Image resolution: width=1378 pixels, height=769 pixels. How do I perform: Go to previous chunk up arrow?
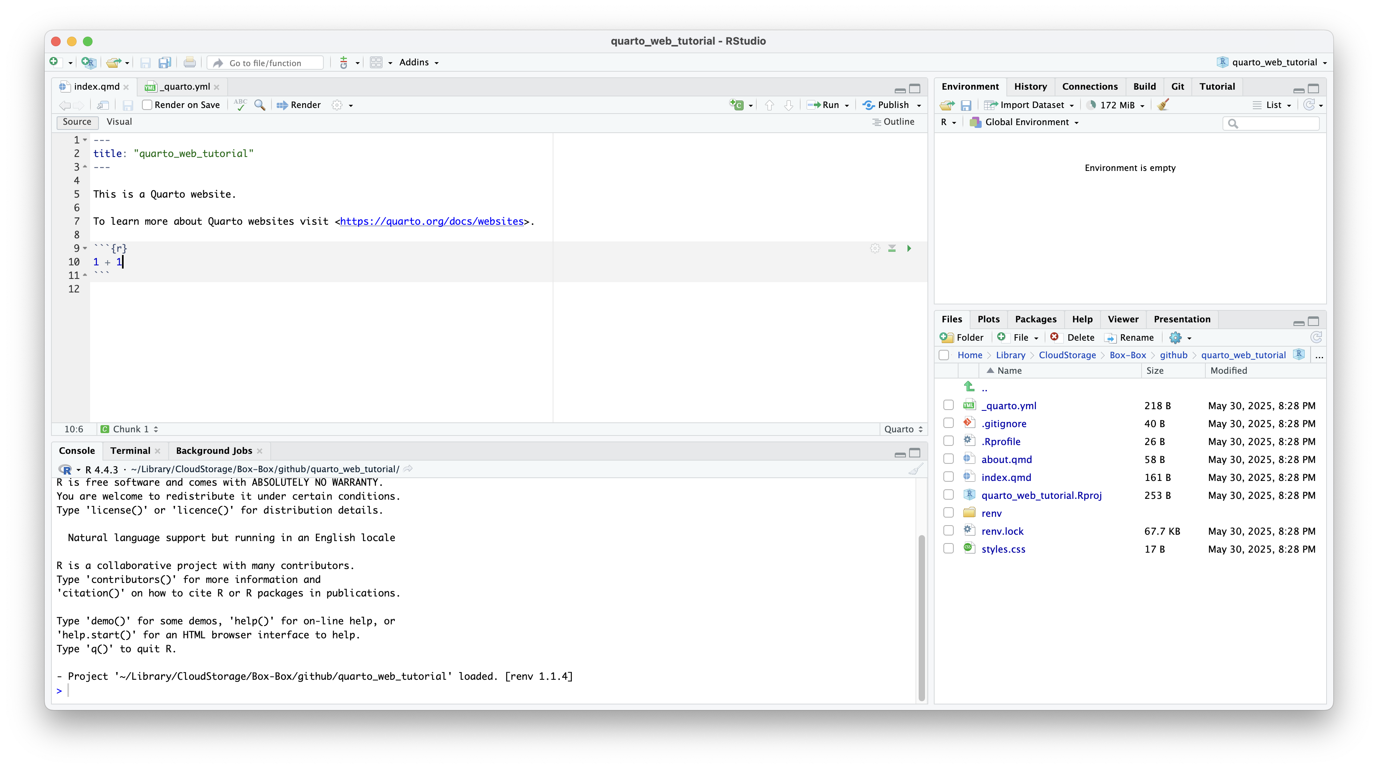[x=769, y=105]
